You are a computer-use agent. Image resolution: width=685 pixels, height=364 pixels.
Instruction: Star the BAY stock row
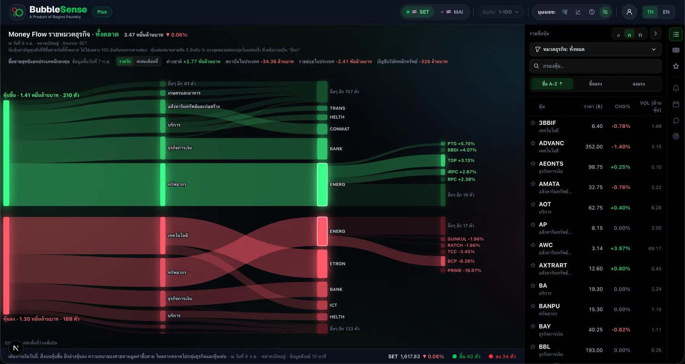click(x=533, y=326)
